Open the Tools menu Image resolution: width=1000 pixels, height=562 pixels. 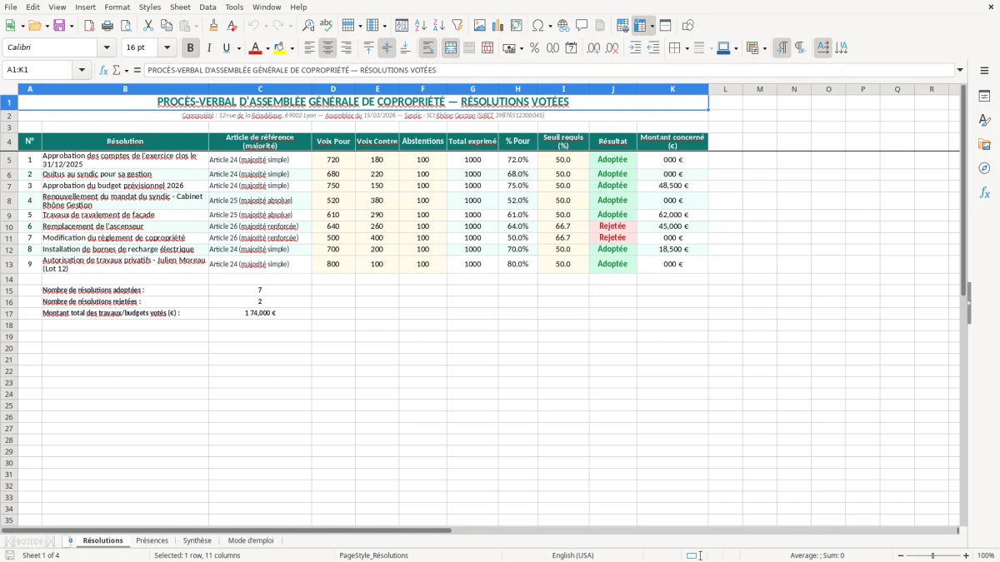pyautogui.click(x=234, y=7)
